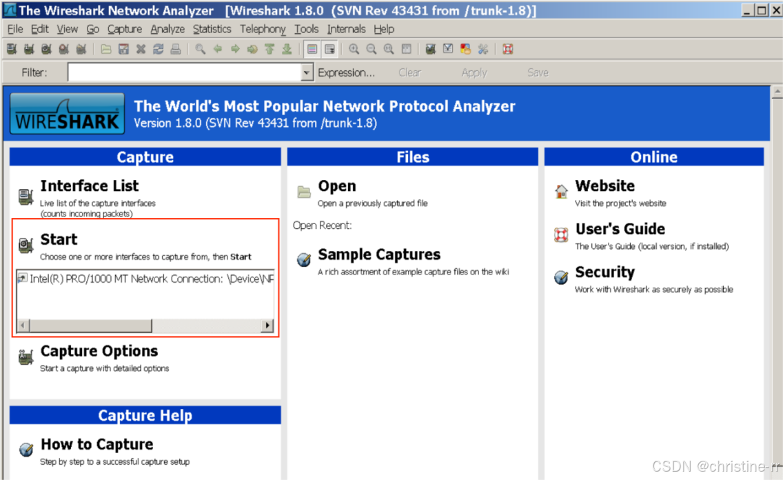783x480 pixels.
Task: Click the restart capture toolbar icon
Action: click(x=81, y=49)
